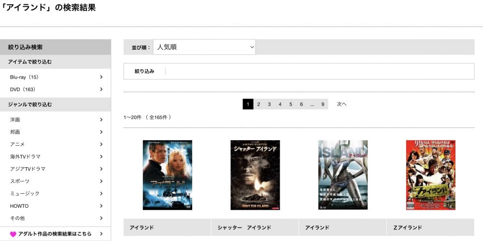Go to results page 2
Screen dimensions: 483x241
[258, 104]
